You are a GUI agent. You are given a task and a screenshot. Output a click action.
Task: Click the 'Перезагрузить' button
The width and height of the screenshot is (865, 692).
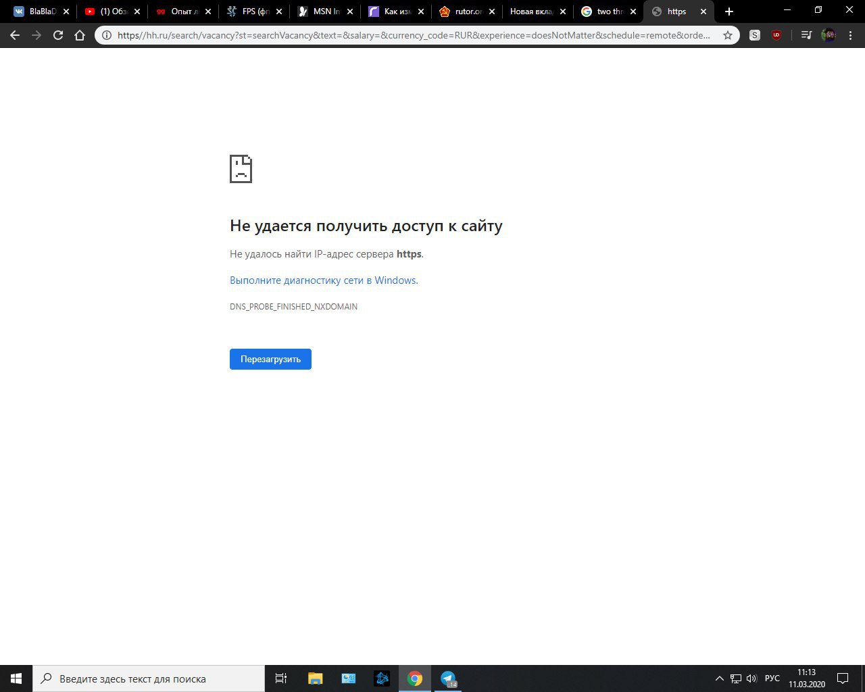pos(270,359)
